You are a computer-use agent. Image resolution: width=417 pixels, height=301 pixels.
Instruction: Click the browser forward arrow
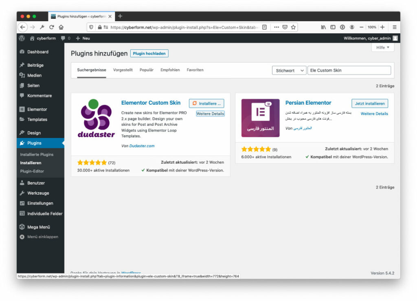point(33,27)
